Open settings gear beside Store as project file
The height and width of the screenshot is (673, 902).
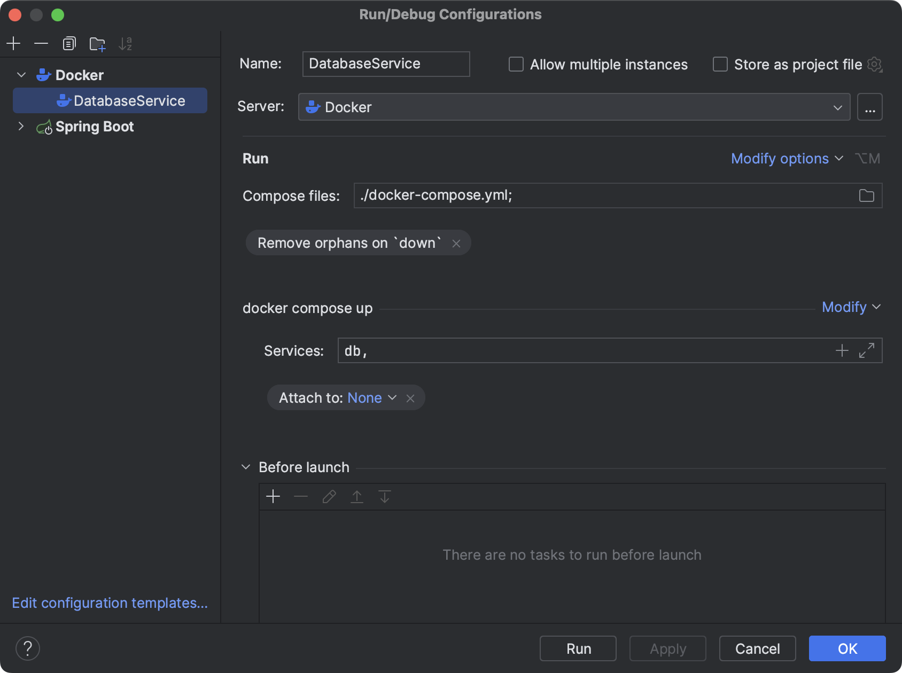pyautogui.click(x=875, y=64)
